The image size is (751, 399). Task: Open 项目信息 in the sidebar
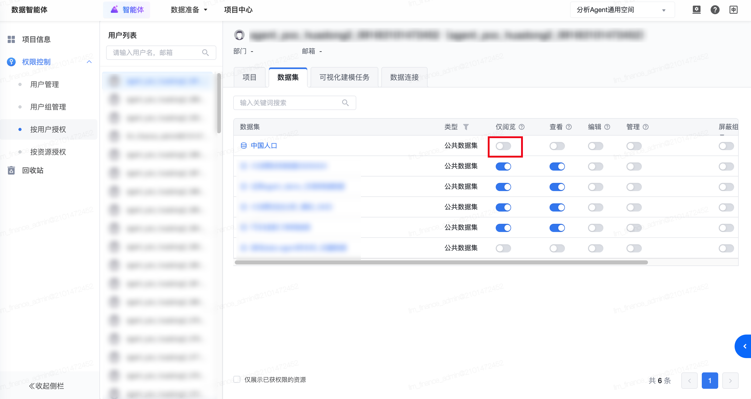click(x=36, y=39)
